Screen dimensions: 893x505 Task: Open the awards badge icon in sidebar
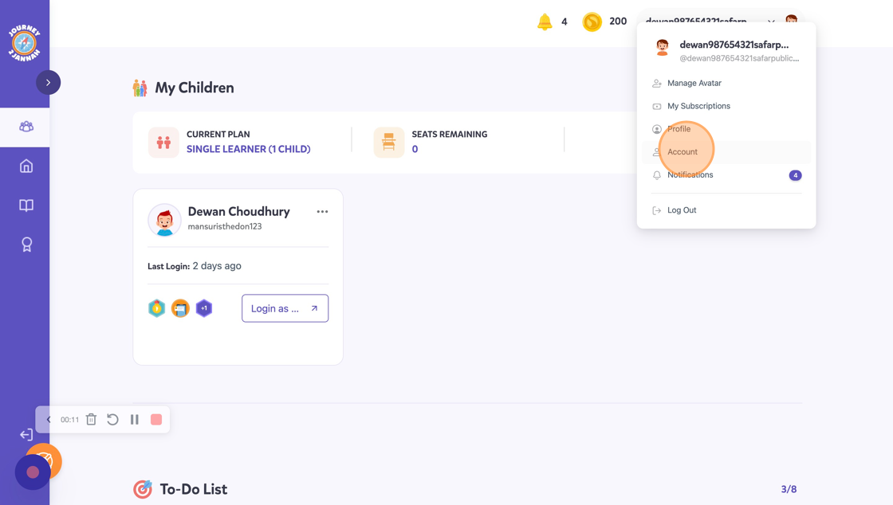(x=26, y=245)
